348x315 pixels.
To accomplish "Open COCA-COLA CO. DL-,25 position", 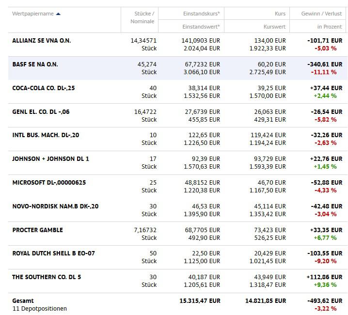I will [x=44, y=88].
